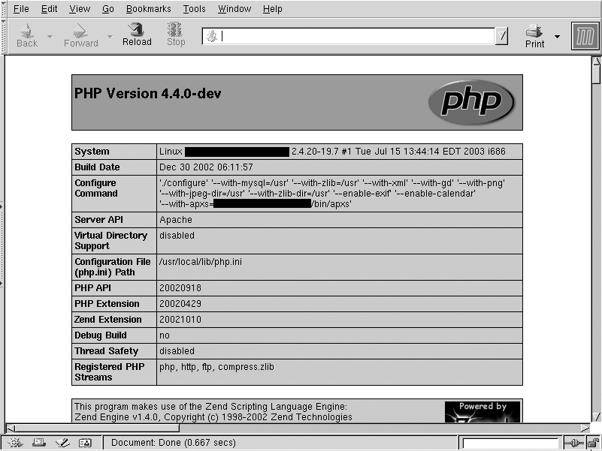Open the Tools menu
The height and width of the screenshot is (451, 602).
point(194,9)
